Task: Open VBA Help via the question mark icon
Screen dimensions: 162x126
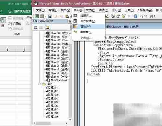Action: click(135, 16)
